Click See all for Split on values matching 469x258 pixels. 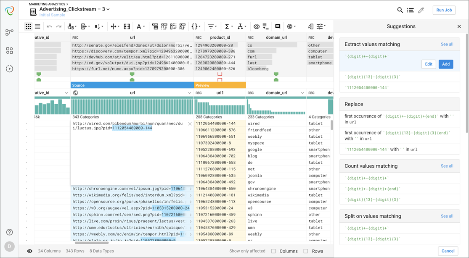[x=447, y=216]
